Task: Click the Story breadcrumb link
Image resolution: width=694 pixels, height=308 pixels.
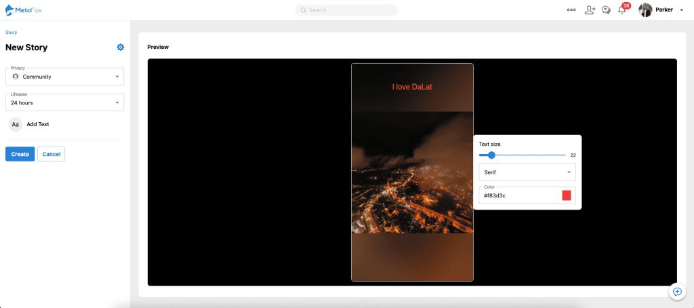Action: [11, 32]
